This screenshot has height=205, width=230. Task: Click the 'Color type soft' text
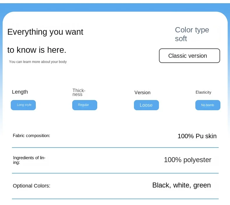click(192, 34)
